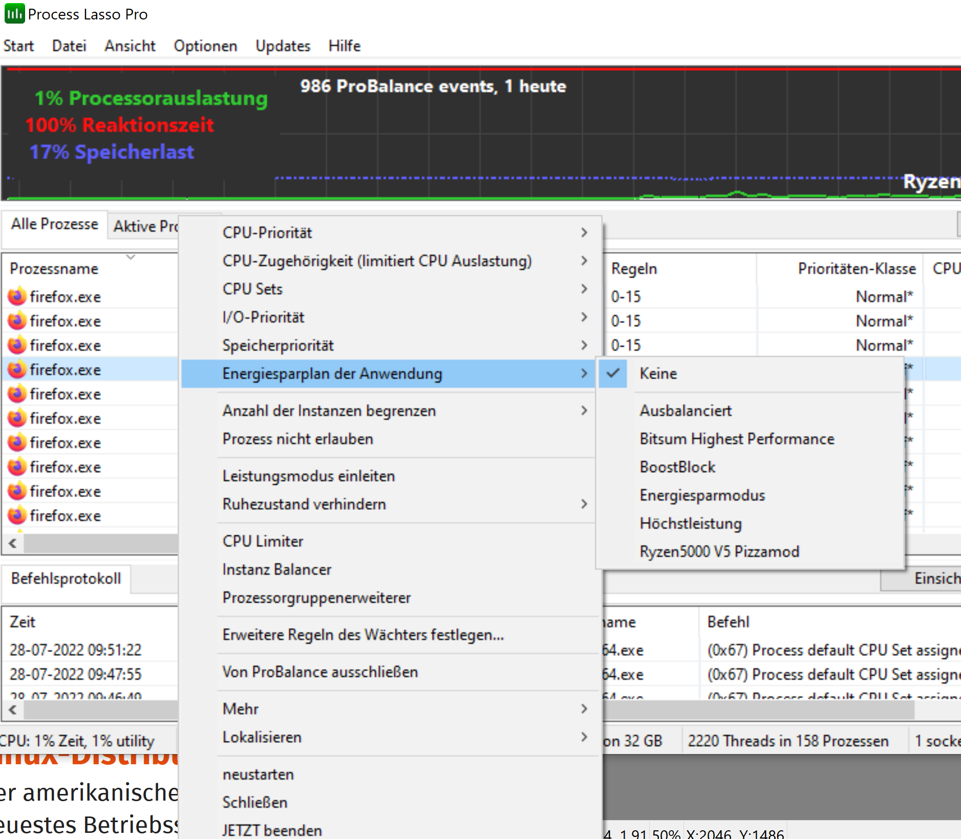
Task: Open the Hilfe menu
Action: click(345, 46)
